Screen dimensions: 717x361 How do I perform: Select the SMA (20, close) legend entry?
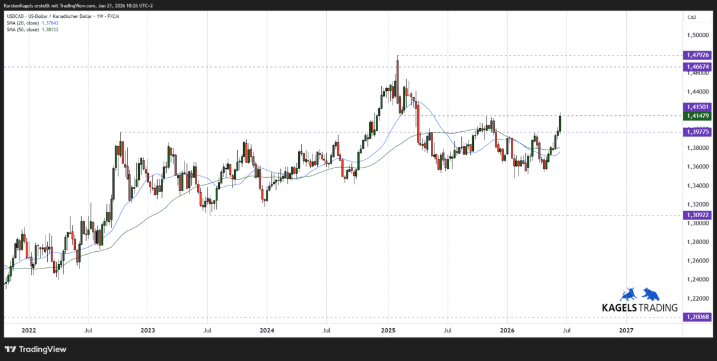(23, 22)
